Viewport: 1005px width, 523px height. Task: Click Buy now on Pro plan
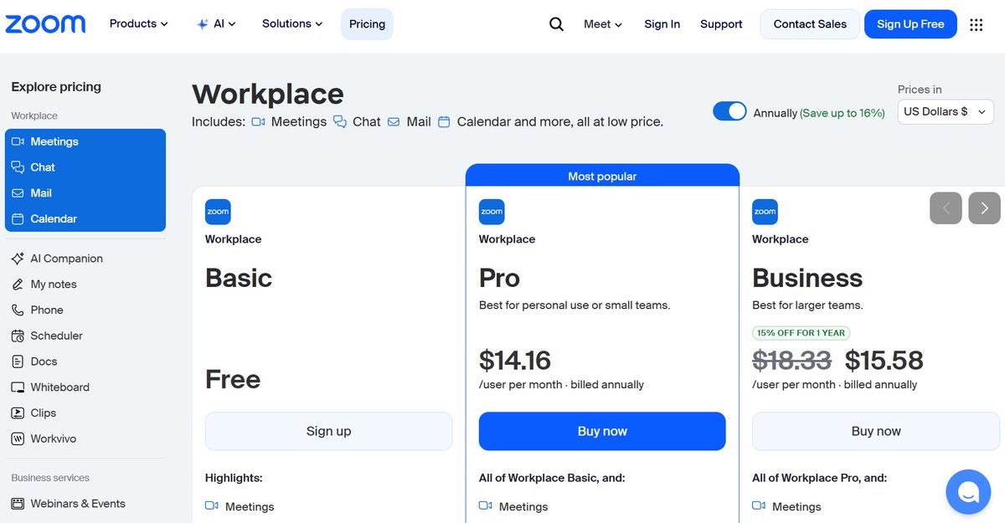point(602,431)
